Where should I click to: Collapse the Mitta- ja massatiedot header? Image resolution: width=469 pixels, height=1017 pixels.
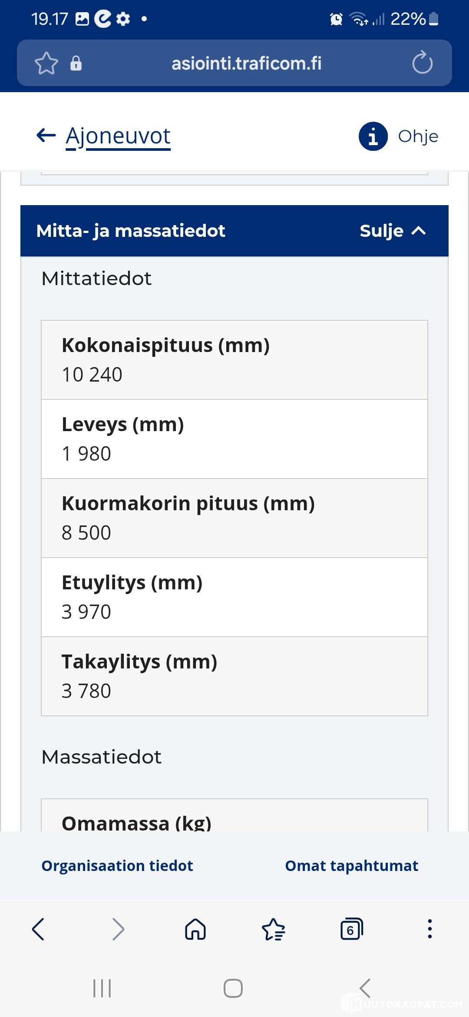point(234,231)
